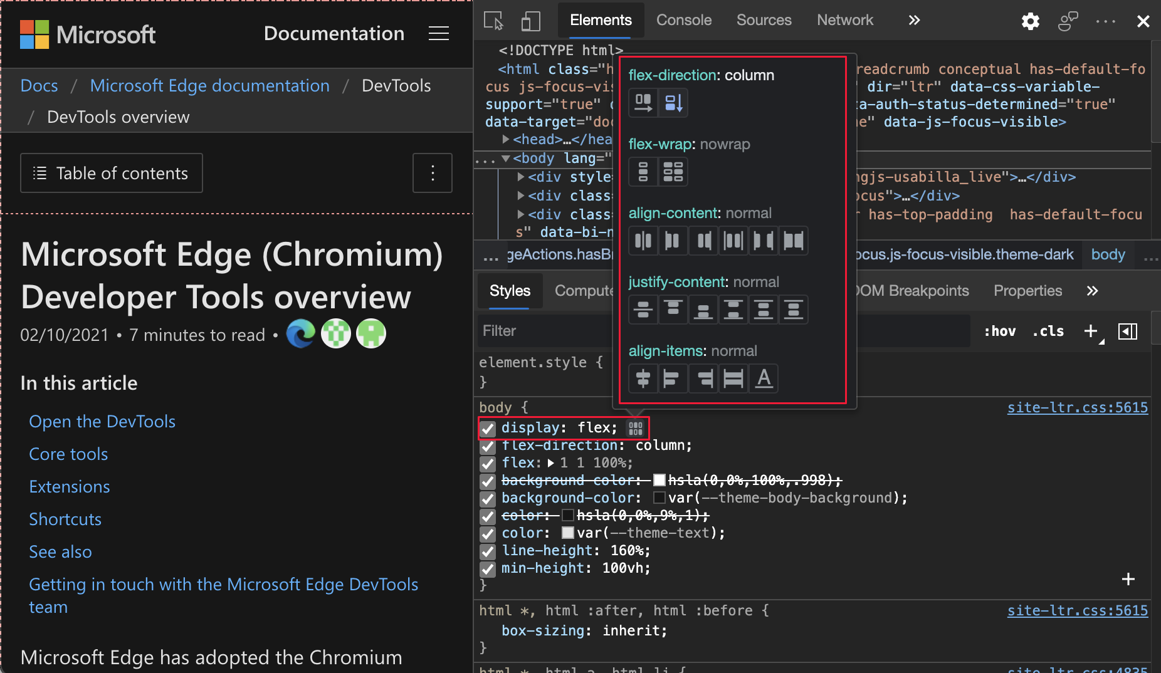Select the baseline align-items icon
Viewport: 1161px width, 673px height.
tap(764, 378)
